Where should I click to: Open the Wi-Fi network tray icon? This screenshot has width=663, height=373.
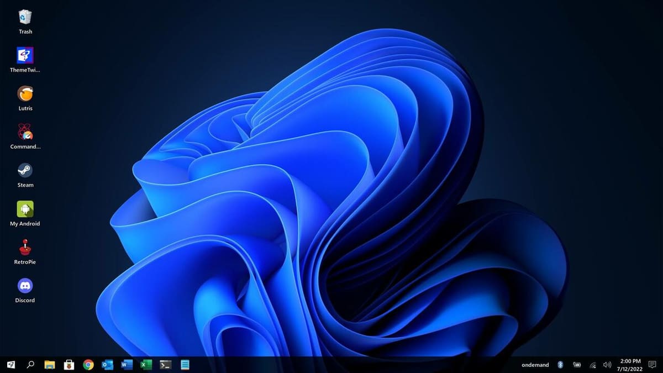click(592, 365)
